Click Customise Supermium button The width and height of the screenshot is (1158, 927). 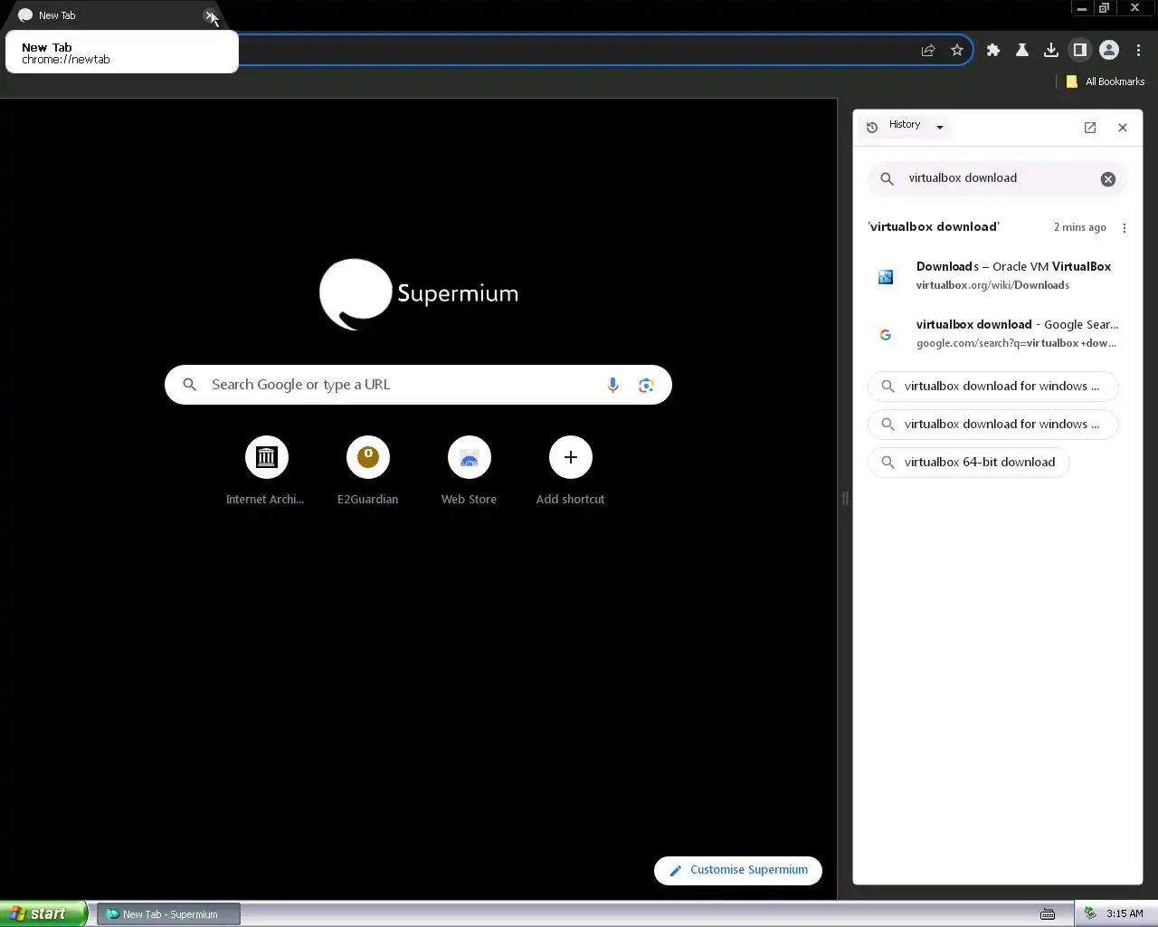(738, 870)
